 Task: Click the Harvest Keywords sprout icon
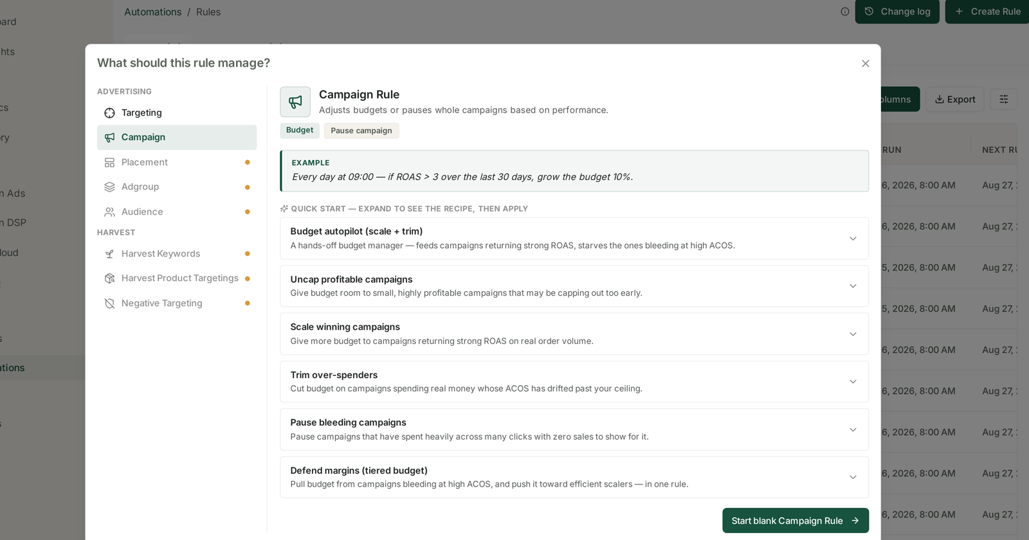[x=109, y=254]
